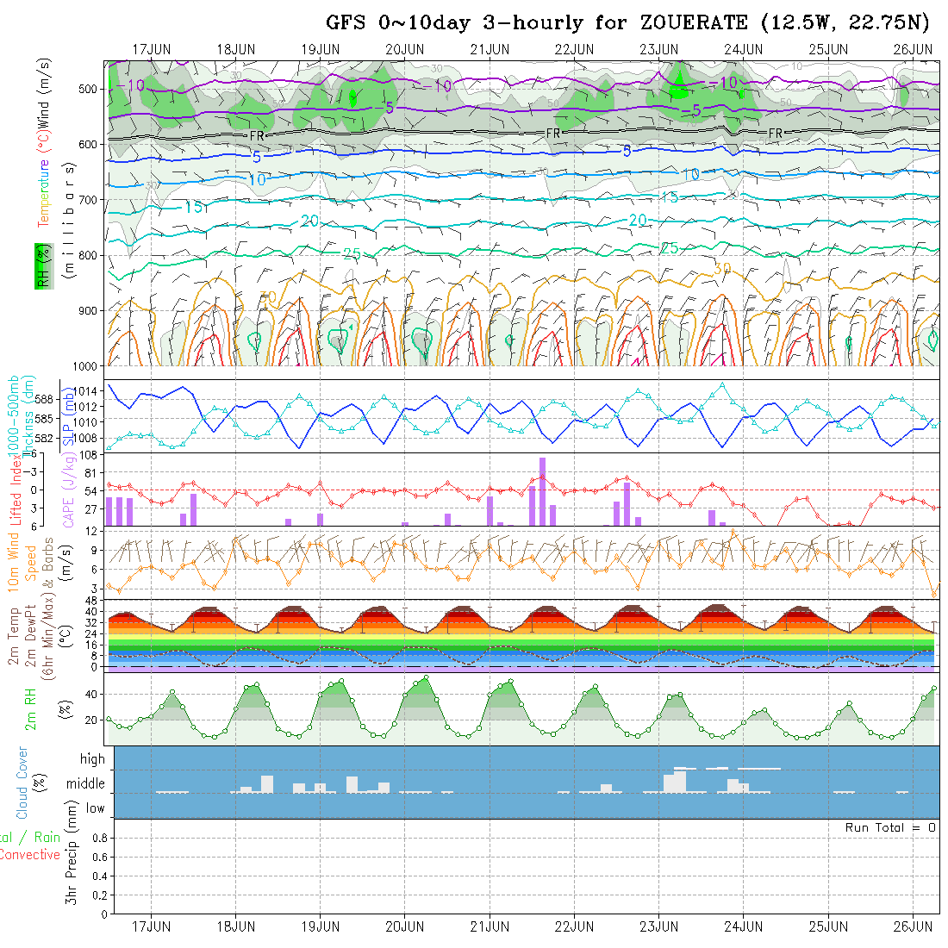Select the "low" cloud cover level label
The width and height of the screenshot is (948, 948).
coord(95,808)
